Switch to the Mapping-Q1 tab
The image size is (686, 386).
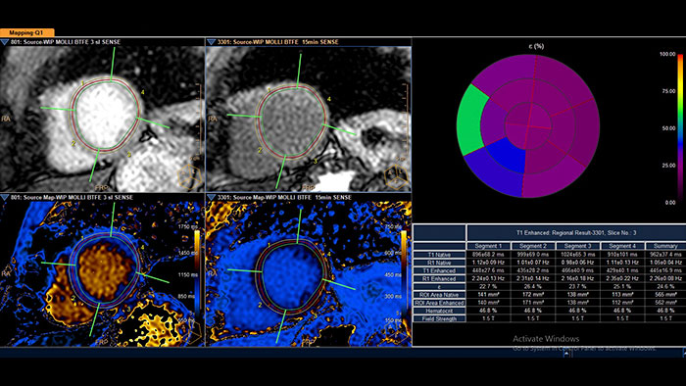tap(27, 32)
